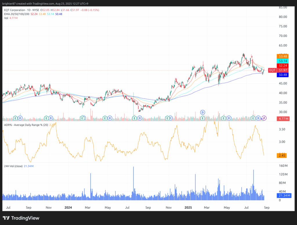The image size is (297, 225).
Task: Open the dividend marker for November 2024
Action: pyautogui.click(x=171, y=118)
